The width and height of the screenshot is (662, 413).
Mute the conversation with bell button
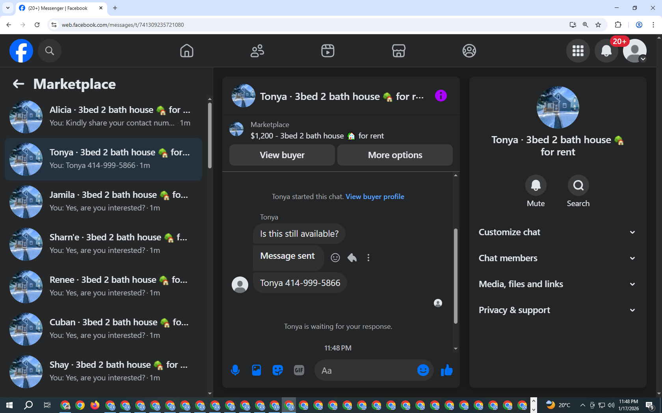pyautogui.click(x=536, y=185)
